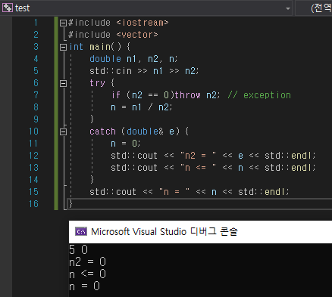Viewport: 332px width, 297px height.
Task: Click the 'throw' keyword on line 7
Action: 187,95
